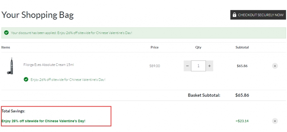Click the padlock icon on checkout button
This screenshot has width=287, height=132.
pyautogui.click(x=234, y=15)
